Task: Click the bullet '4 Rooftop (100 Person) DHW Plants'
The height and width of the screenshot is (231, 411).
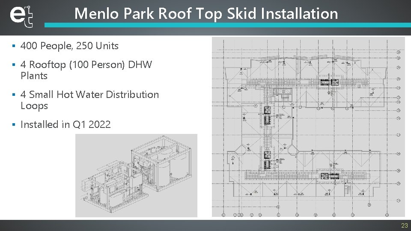Action: 86,70
